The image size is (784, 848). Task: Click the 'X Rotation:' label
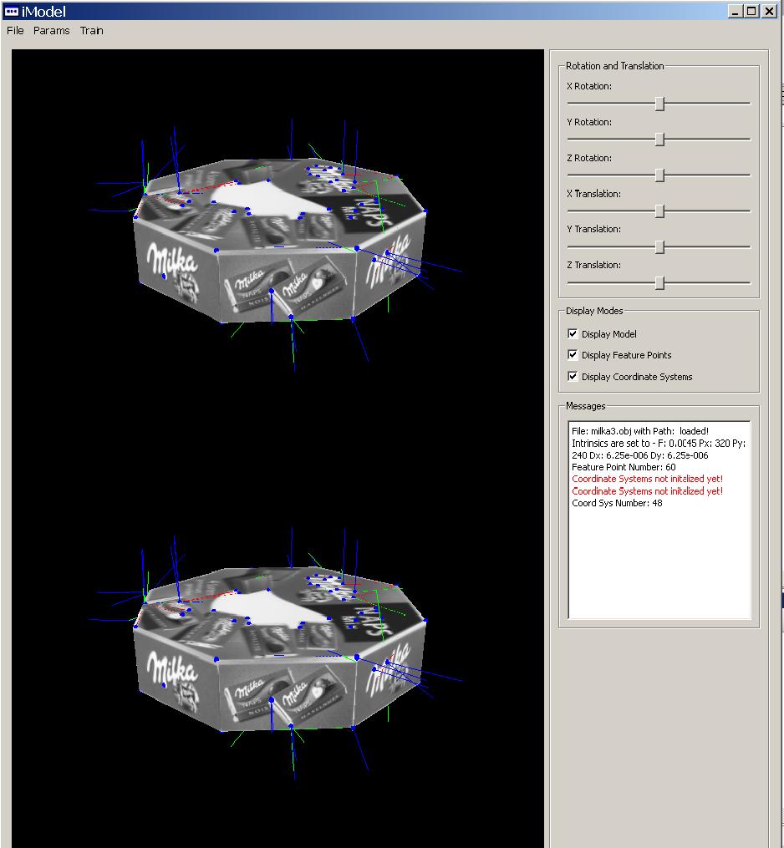click(x=589, y=86)
